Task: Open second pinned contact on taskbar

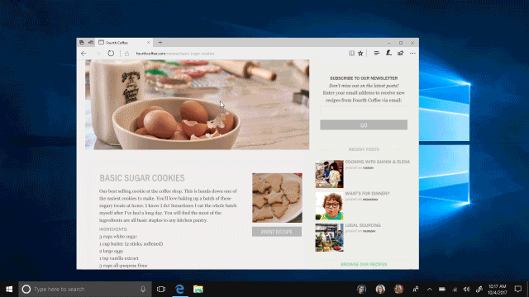Action: (x=380, y=289)
